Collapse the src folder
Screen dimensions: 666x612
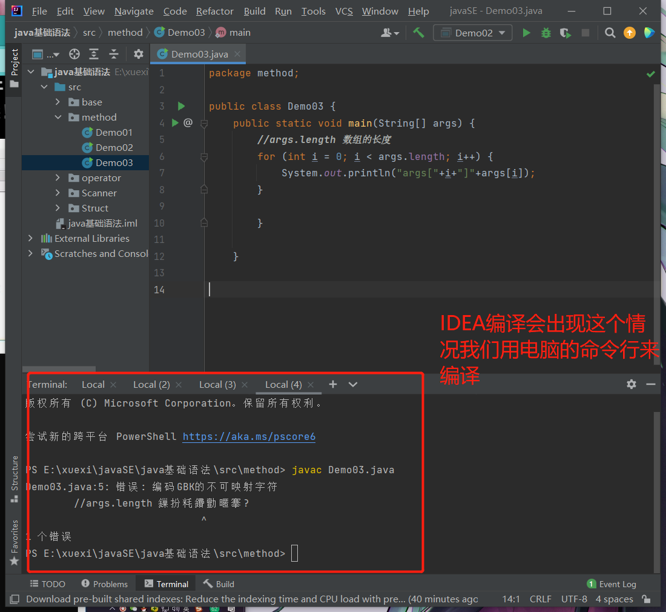click(44, 87)
